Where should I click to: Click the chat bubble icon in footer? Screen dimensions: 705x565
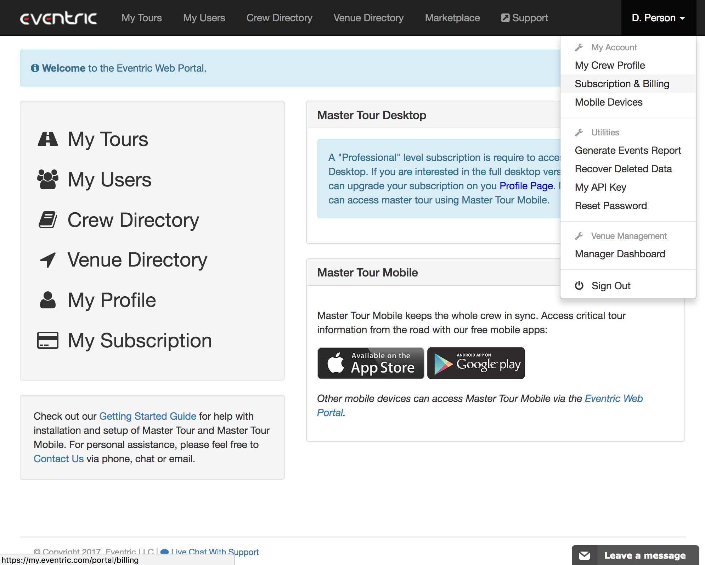pyautogui.click(x=164, y=552)
